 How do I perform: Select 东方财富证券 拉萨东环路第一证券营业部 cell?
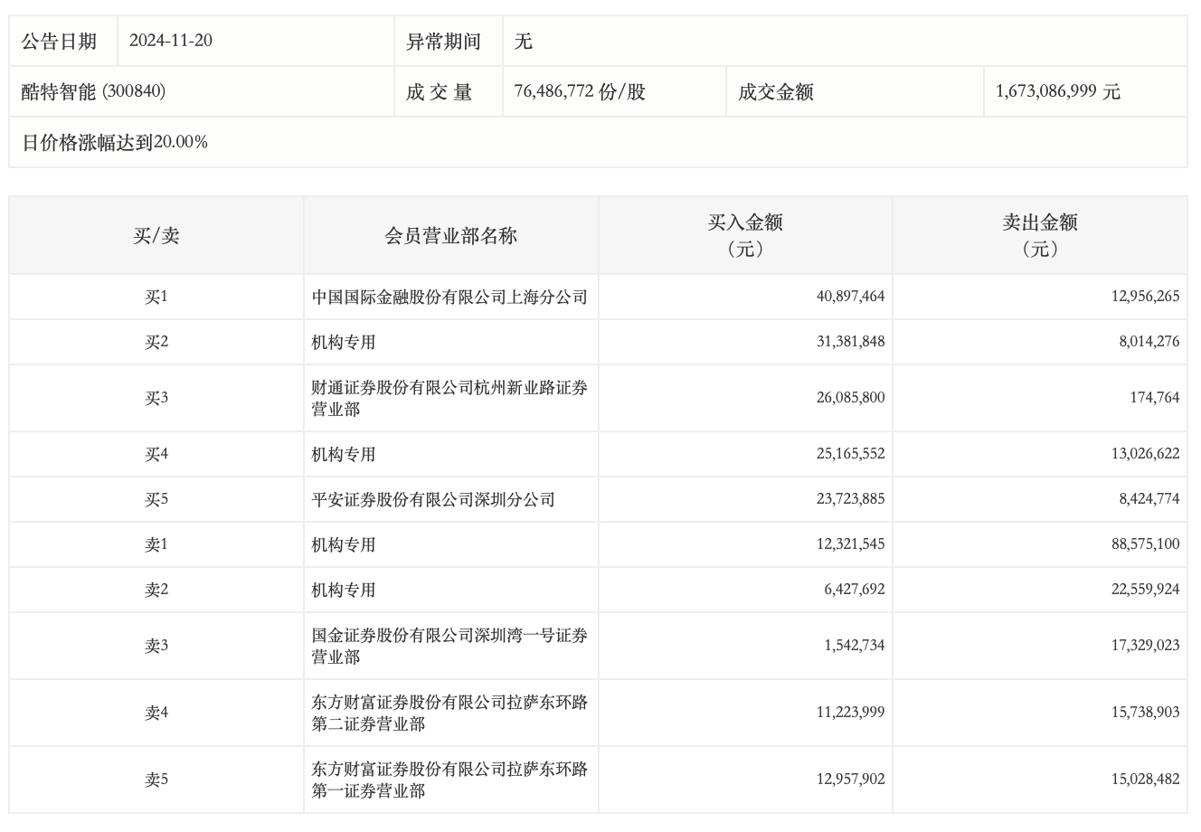click(x=449, y=780)
